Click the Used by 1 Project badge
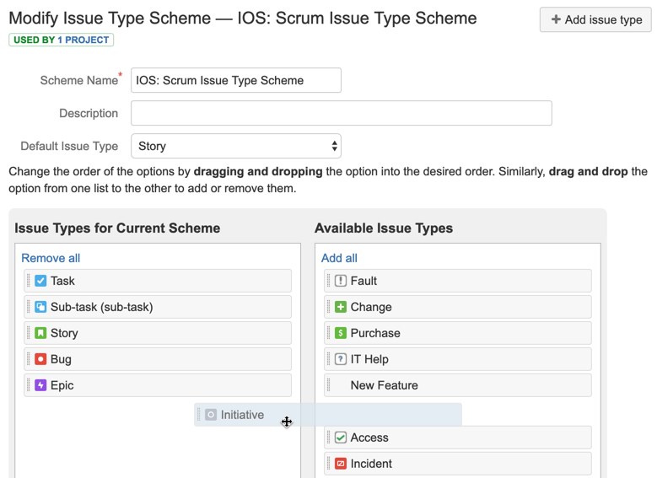This screenshot has width=657, height=478. (62, 40)
